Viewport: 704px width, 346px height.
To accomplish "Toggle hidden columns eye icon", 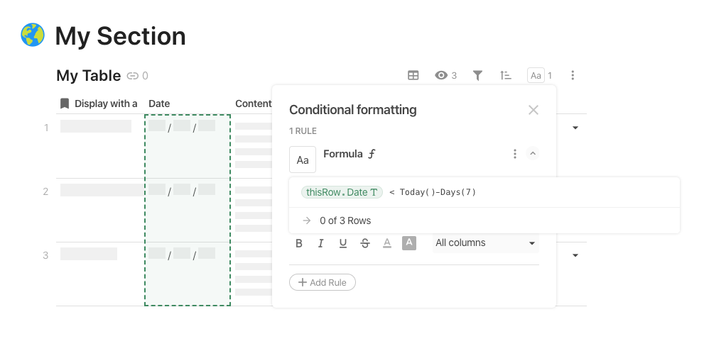I will point(442,75).
